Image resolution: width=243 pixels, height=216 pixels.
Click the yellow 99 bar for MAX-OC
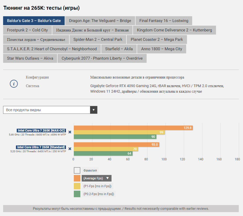[119, 132]
